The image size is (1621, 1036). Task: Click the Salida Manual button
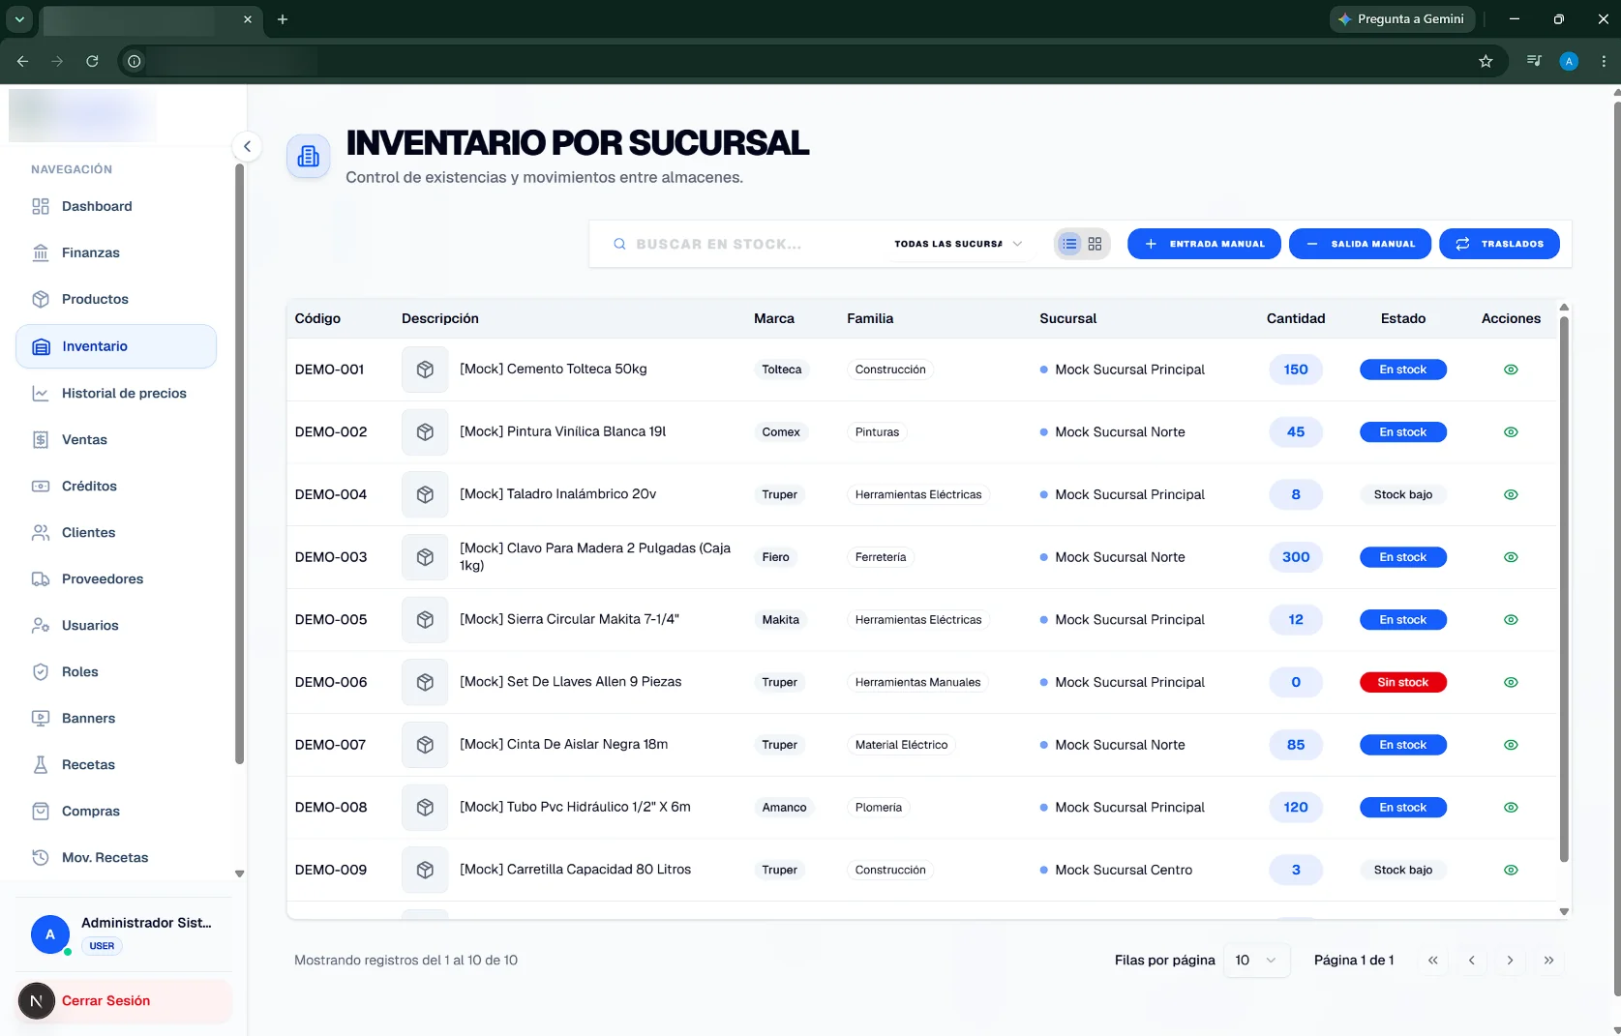(x=1360, y=244)
